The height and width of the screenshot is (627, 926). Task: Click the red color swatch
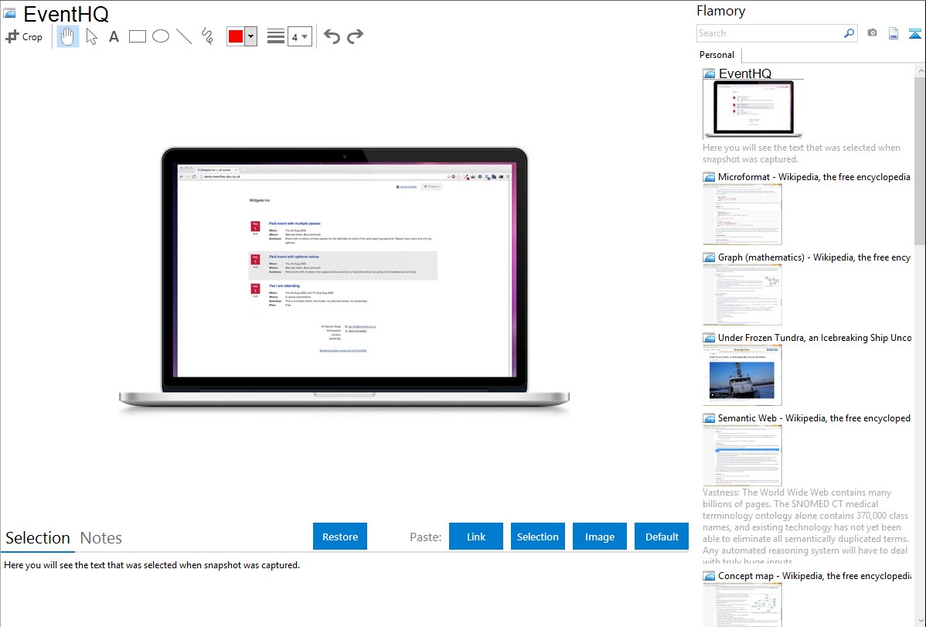(x=236, y=36)
